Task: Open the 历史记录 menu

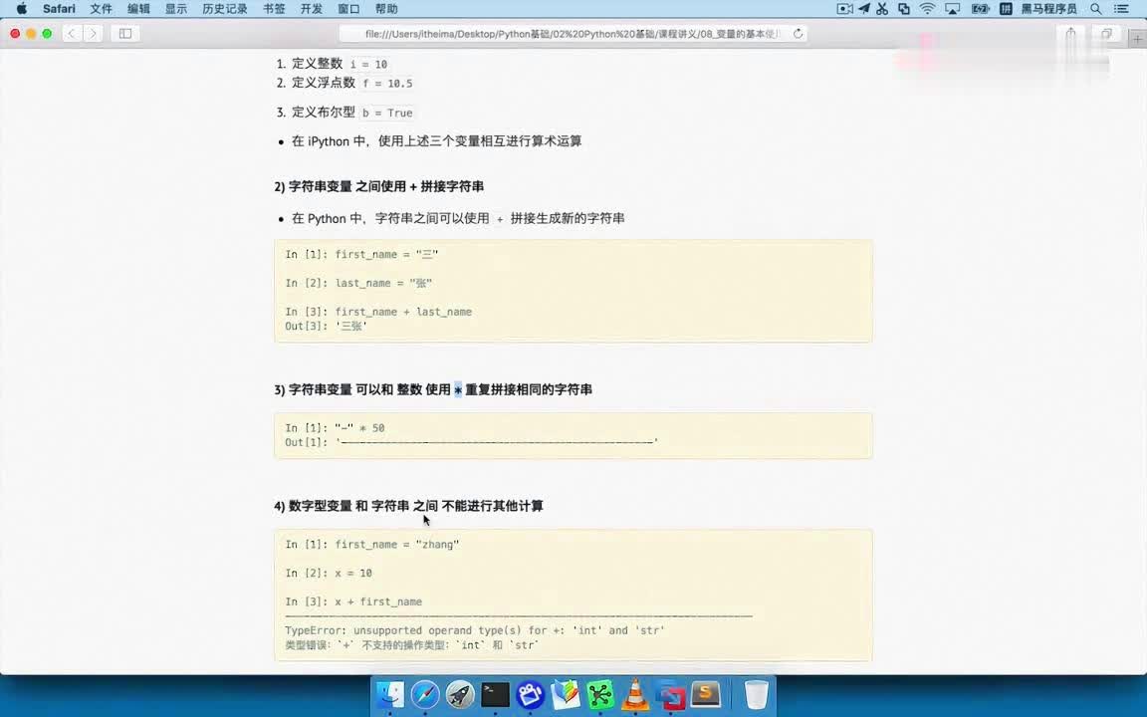Action: [x=225, y=9]
